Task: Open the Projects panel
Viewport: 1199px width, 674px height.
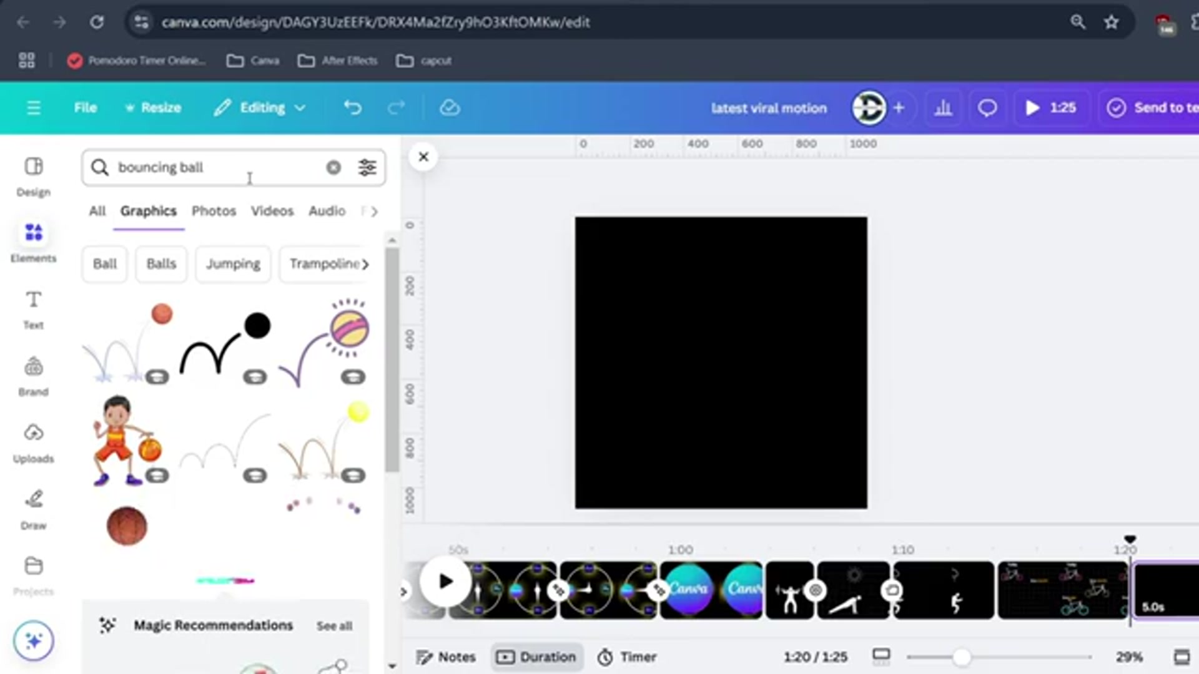Action: click(x=33, y=574)
